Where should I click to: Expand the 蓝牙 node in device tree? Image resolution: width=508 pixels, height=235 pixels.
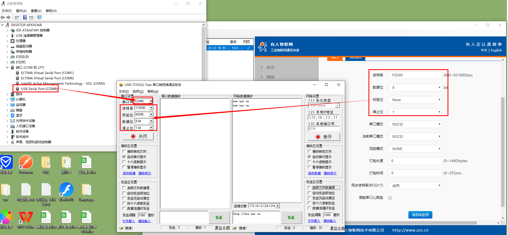tap(7, 116)
